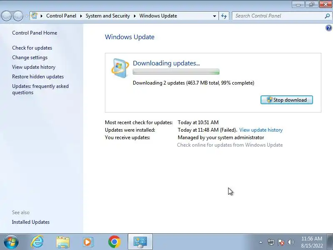Click the Windows Update shield icon
The image size is (333, 250).
[x=120, y=68]
